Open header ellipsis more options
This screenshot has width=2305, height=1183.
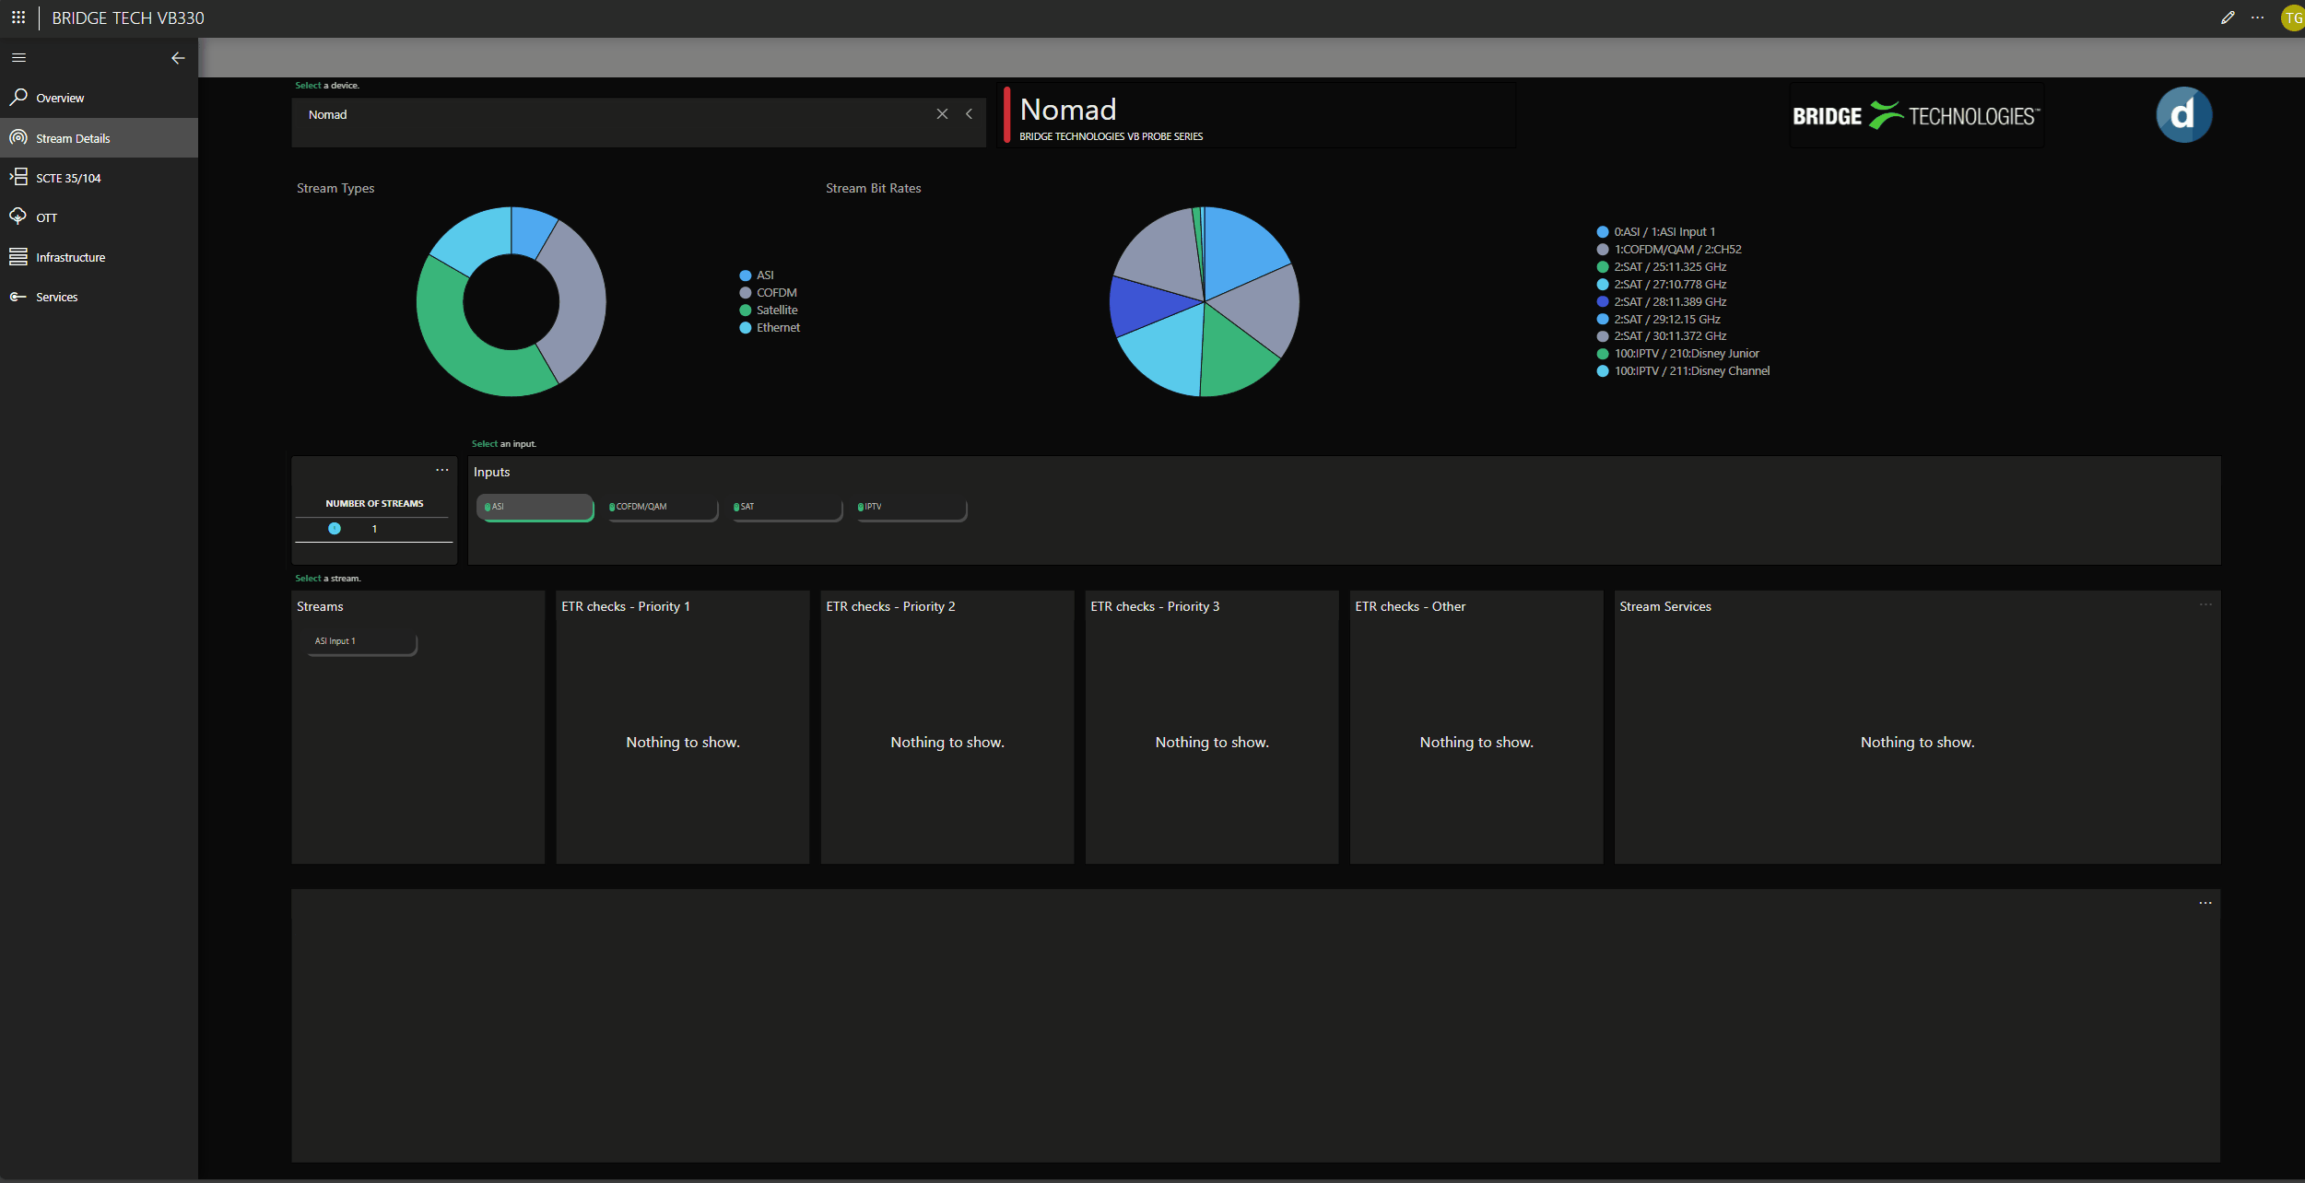pos(2257,18)
